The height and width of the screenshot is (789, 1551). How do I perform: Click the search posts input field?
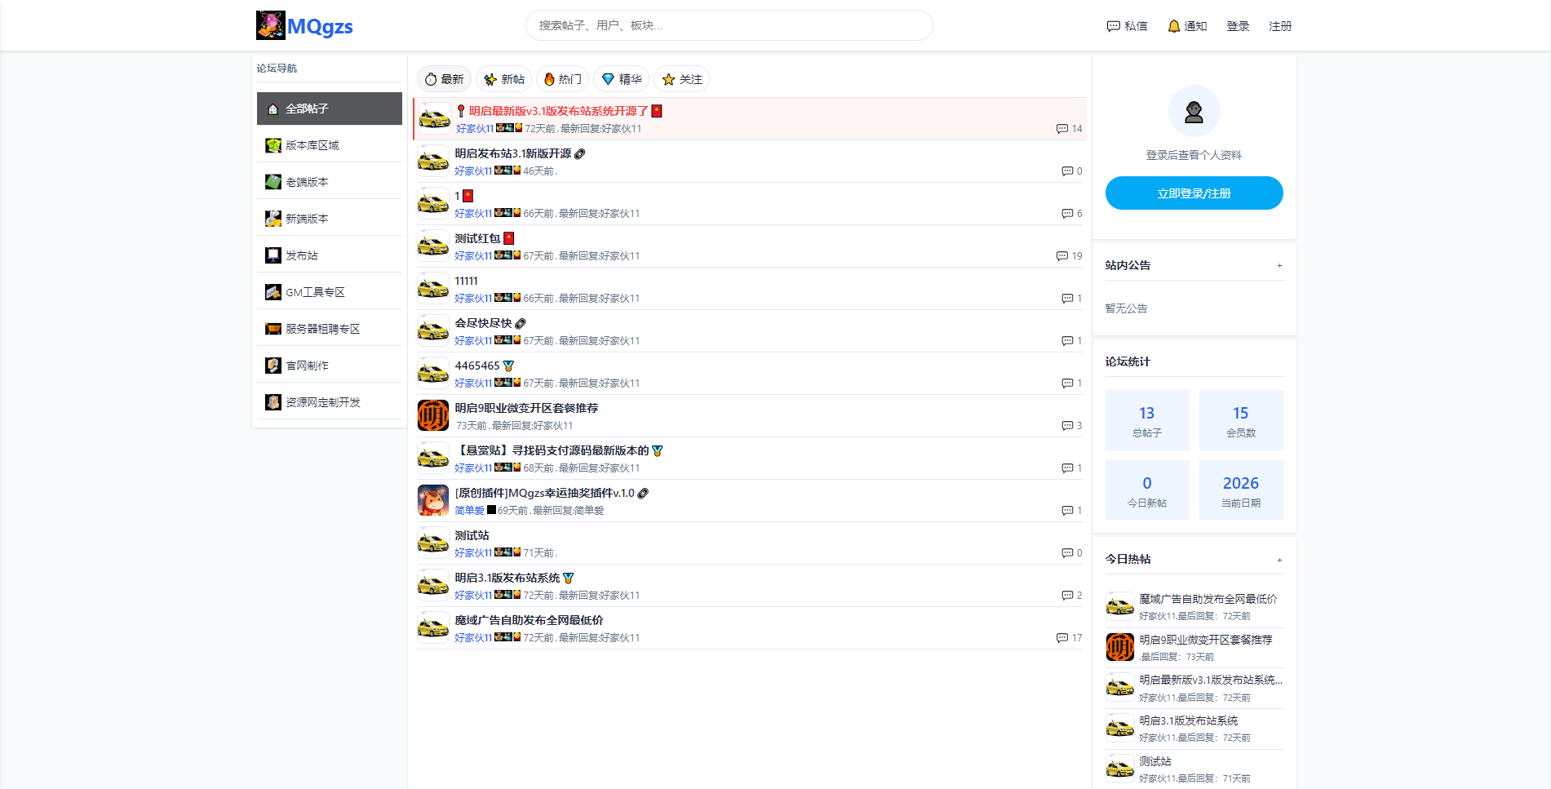click(729, 25)
